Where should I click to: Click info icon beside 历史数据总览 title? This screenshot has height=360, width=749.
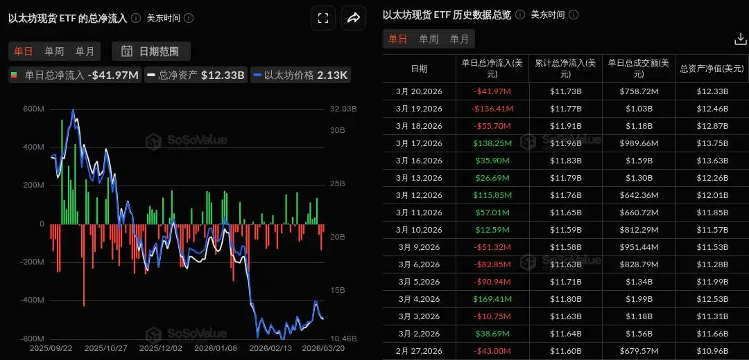(520, 15)
